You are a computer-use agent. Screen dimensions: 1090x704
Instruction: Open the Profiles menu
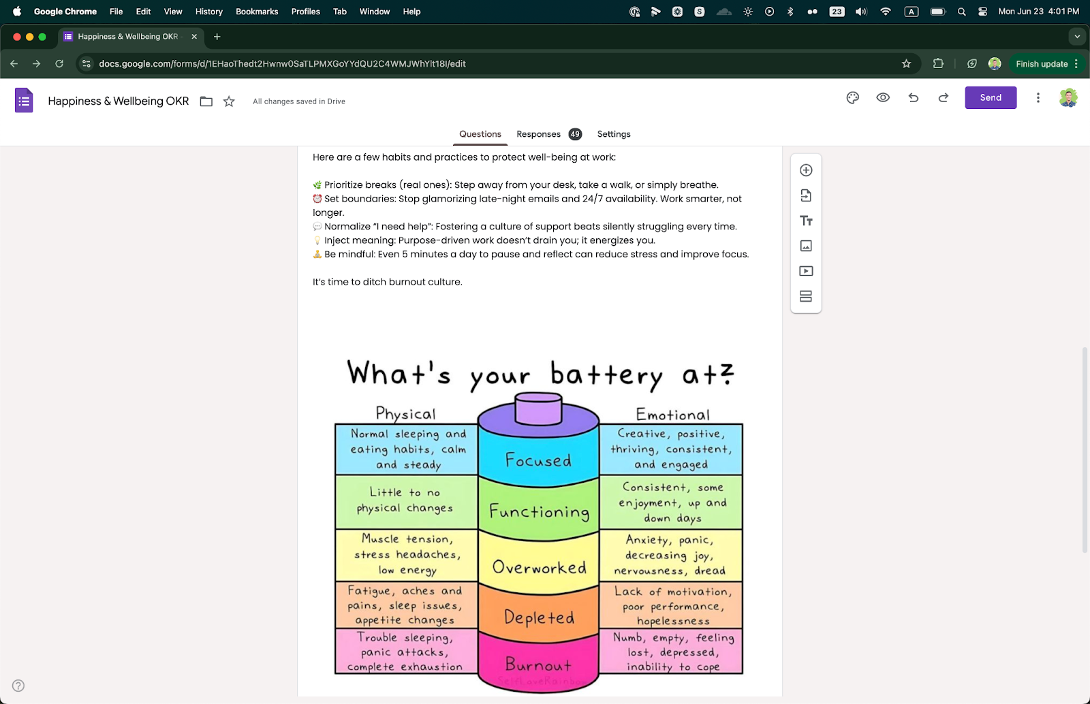(x=305, y=12)
